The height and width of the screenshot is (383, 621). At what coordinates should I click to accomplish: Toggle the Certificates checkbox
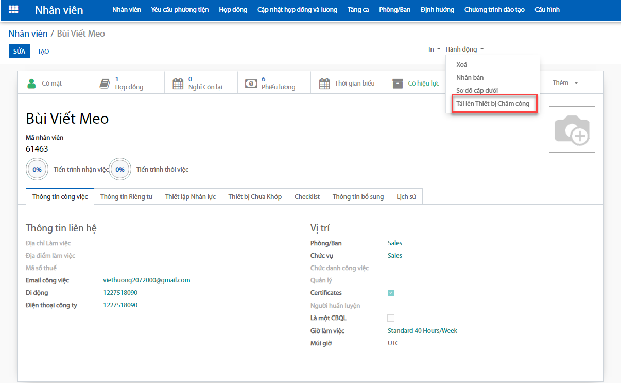(391, 293)
